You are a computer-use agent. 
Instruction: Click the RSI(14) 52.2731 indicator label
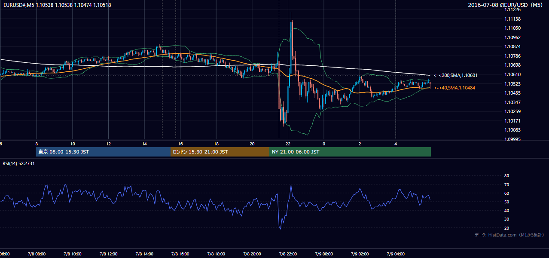click(x=18, y=163)
